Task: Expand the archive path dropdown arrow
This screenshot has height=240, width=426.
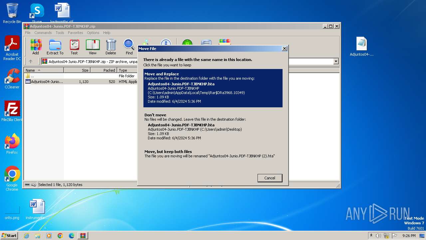Action: tap(336, 61)
